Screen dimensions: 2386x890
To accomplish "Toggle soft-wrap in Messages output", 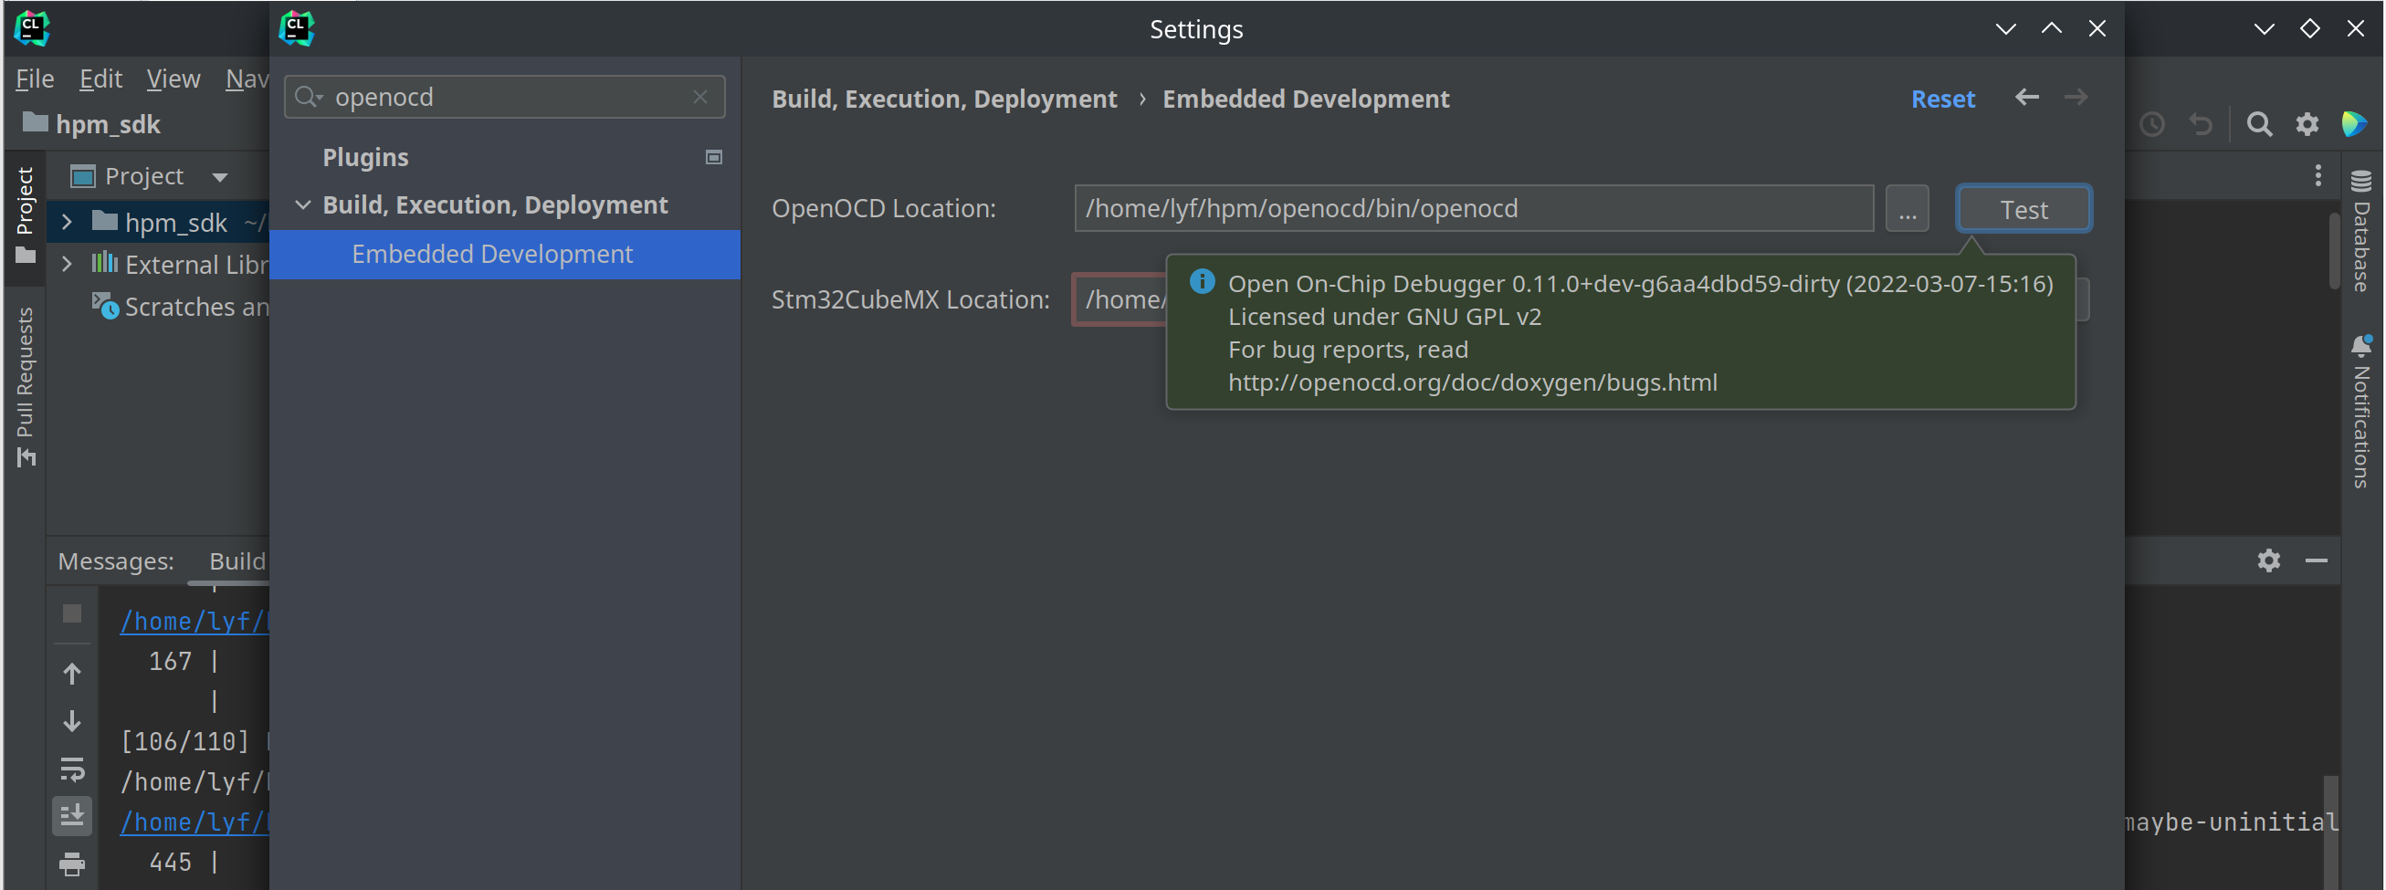I will (71, 769).
